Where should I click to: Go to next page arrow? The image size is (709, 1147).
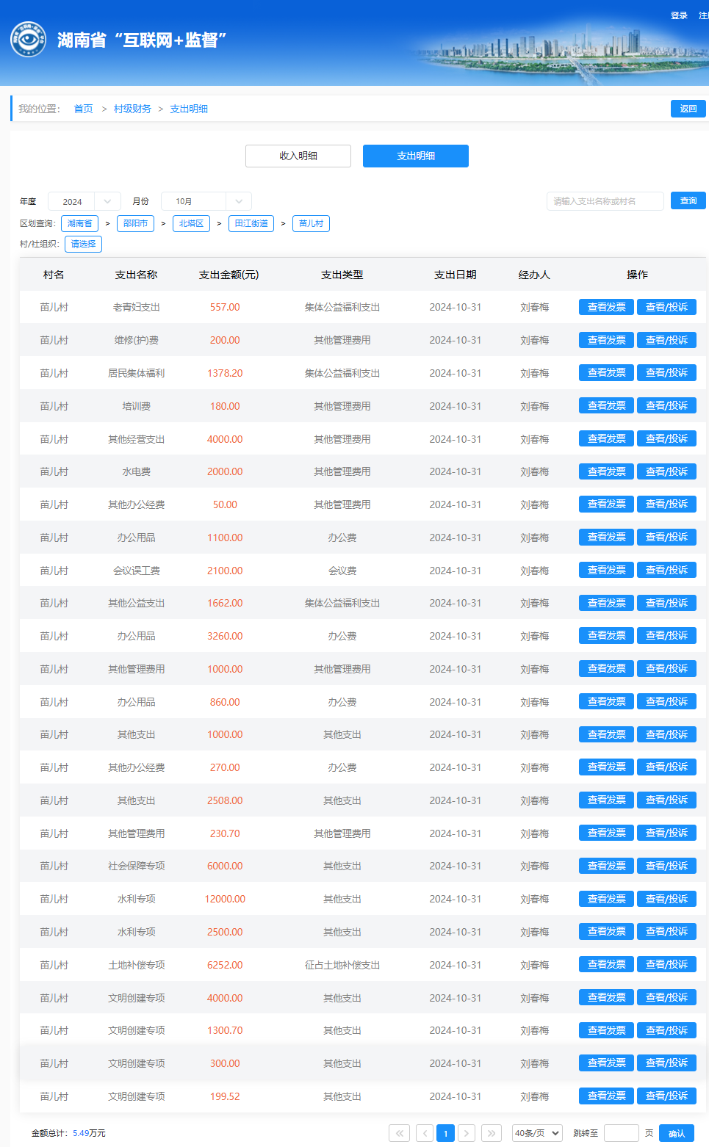(467, 1133)
